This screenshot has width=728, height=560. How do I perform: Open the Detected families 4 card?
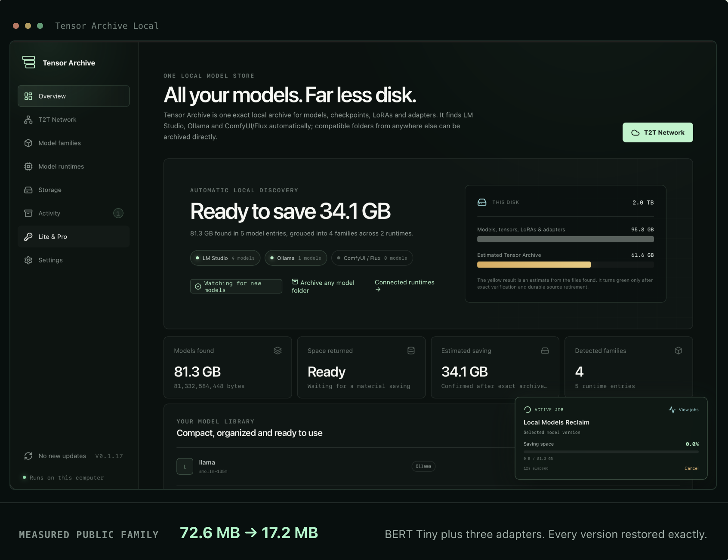(629, 367)
